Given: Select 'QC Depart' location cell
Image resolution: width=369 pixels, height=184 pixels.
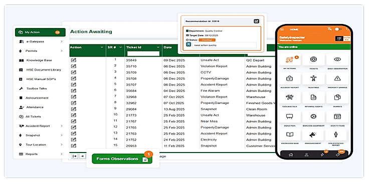Looking at the screenshot, I should tap(255, 60).
